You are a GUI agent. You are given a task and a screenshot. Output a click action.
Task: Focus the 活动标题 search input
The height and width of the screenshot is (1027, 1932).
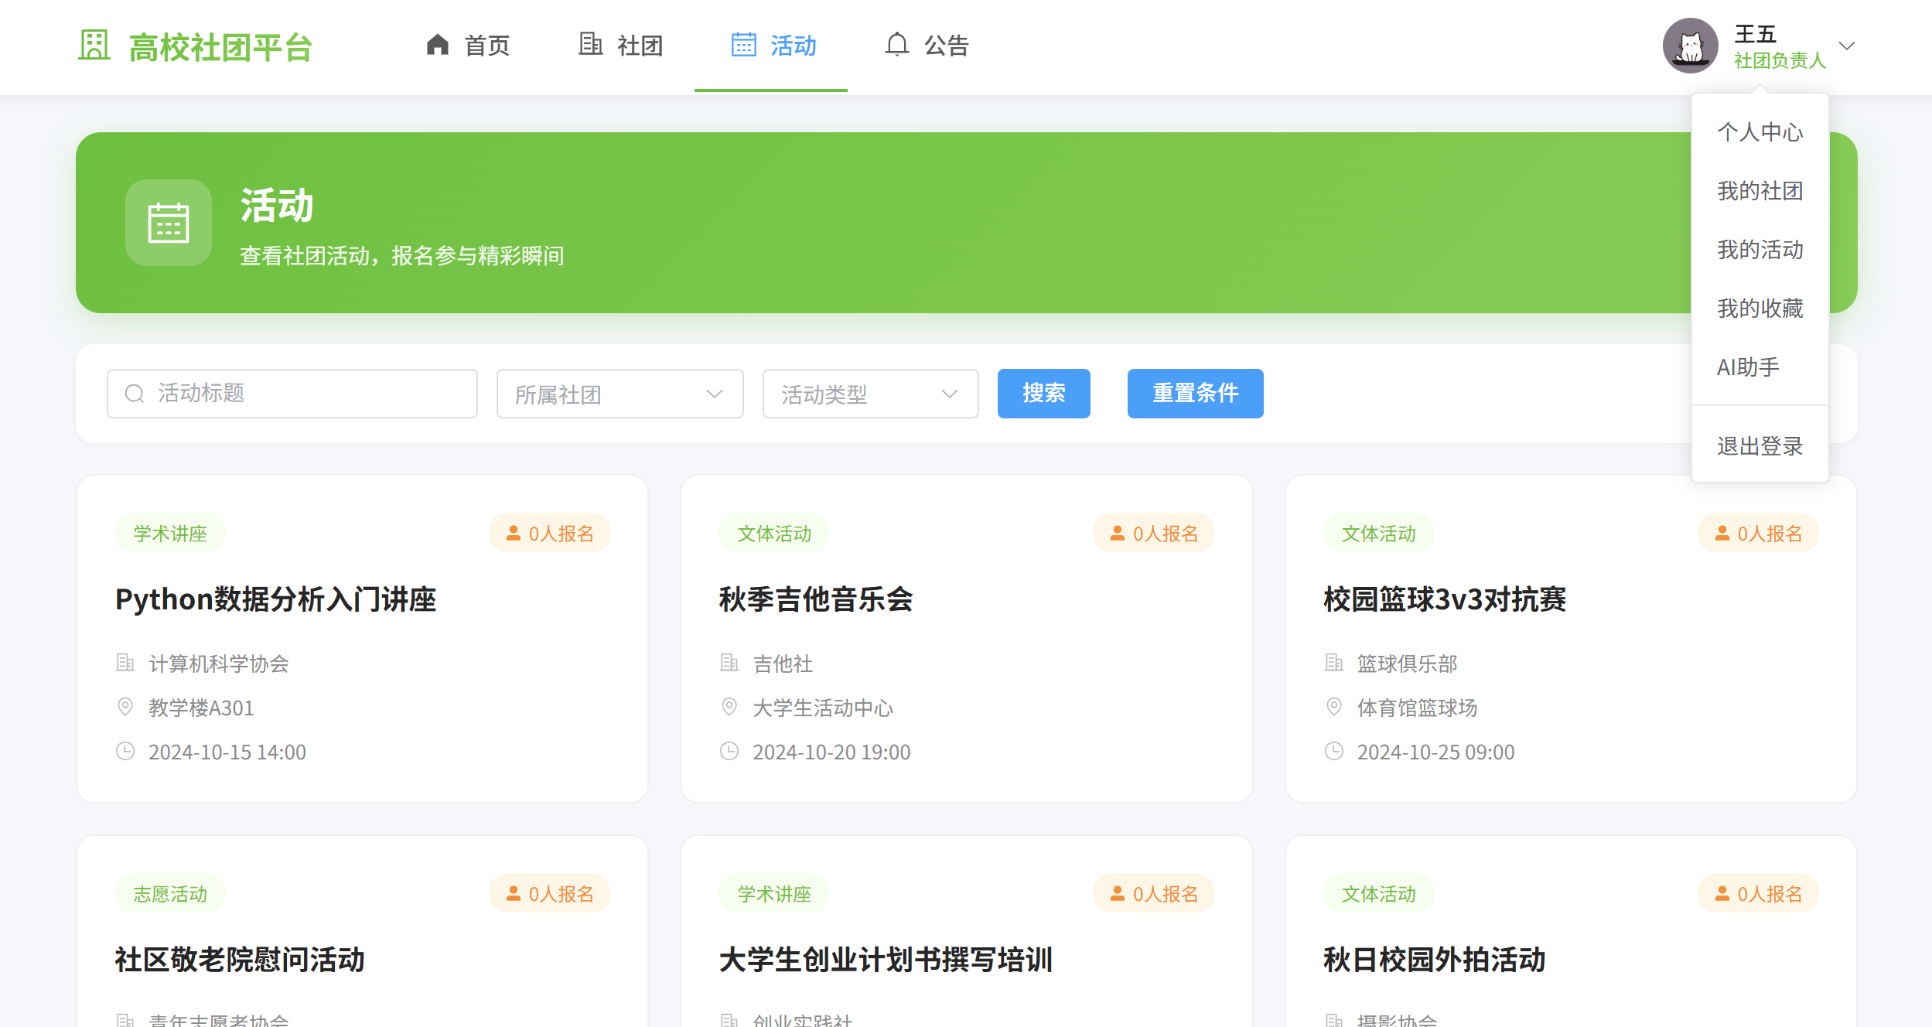click(292, 394)
